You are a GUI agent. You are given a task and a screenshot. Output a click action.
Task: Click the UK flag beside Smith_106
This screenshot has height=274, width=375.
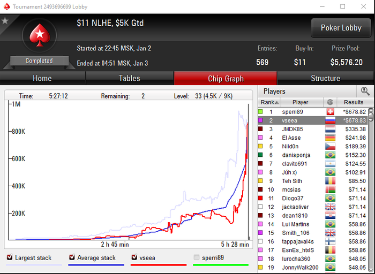[330, 233]
